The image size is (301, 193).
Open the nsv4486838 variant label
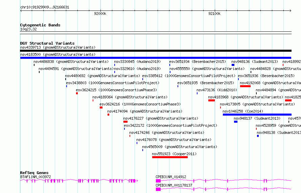[x=71, y=62]
